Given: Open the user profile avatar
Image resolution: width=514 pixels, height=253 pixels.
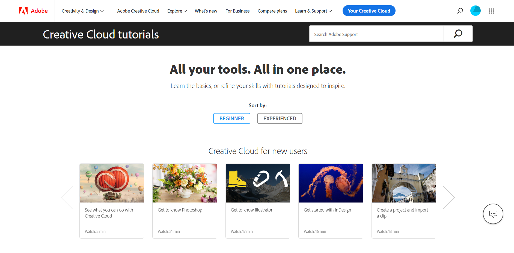Looking at the screenshot, I should [475, 11].
